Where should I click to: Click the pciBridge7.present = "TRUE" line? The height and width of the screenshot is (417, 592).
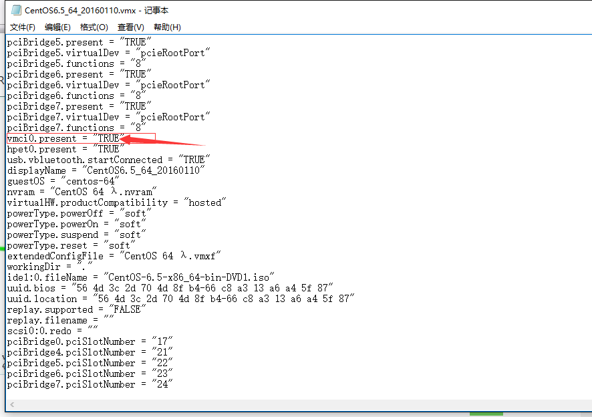pyautogui.click(x=79, y=106)
